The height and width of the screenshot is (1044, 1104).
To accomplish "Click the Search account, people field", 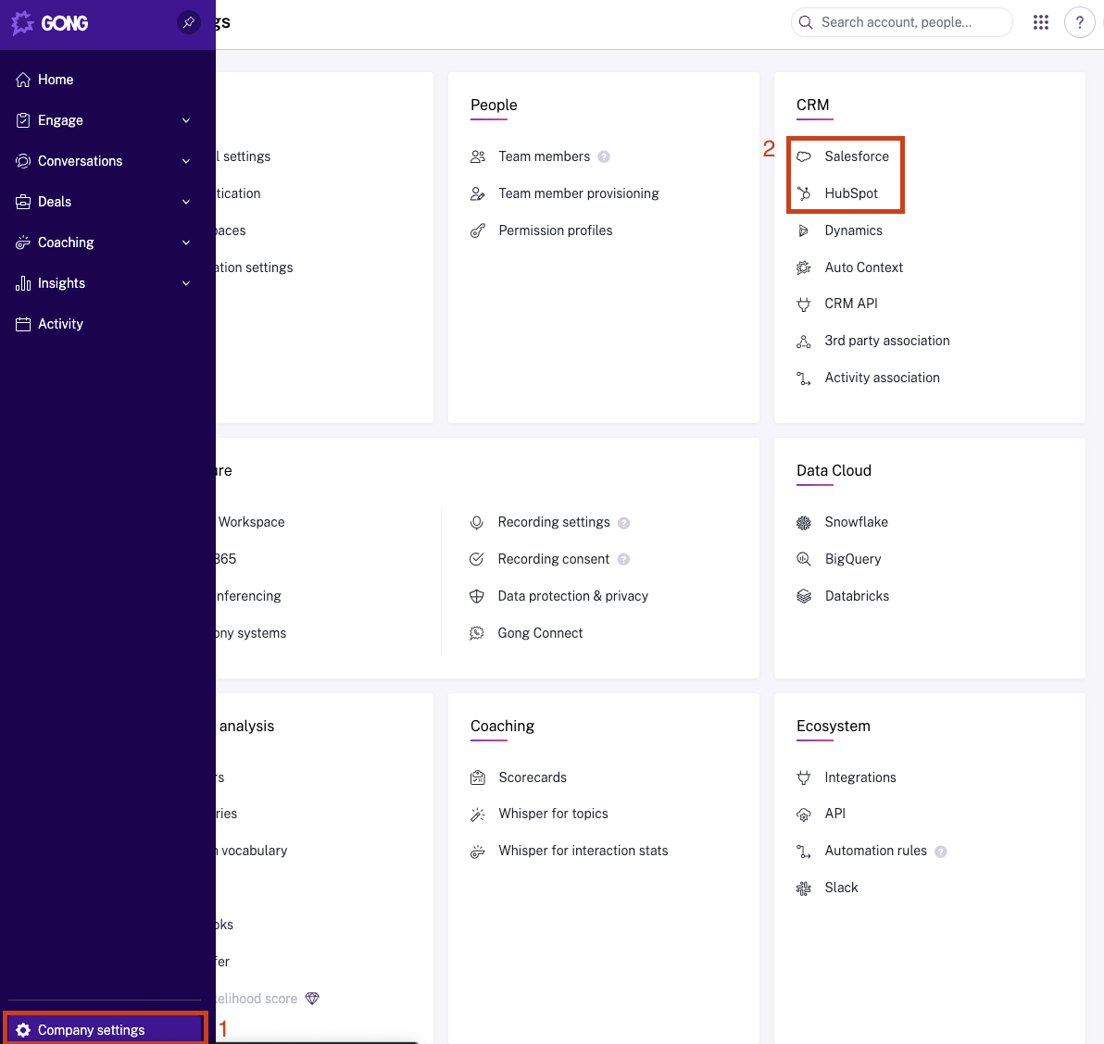I will pyautogui.click(x=902, y=22).
